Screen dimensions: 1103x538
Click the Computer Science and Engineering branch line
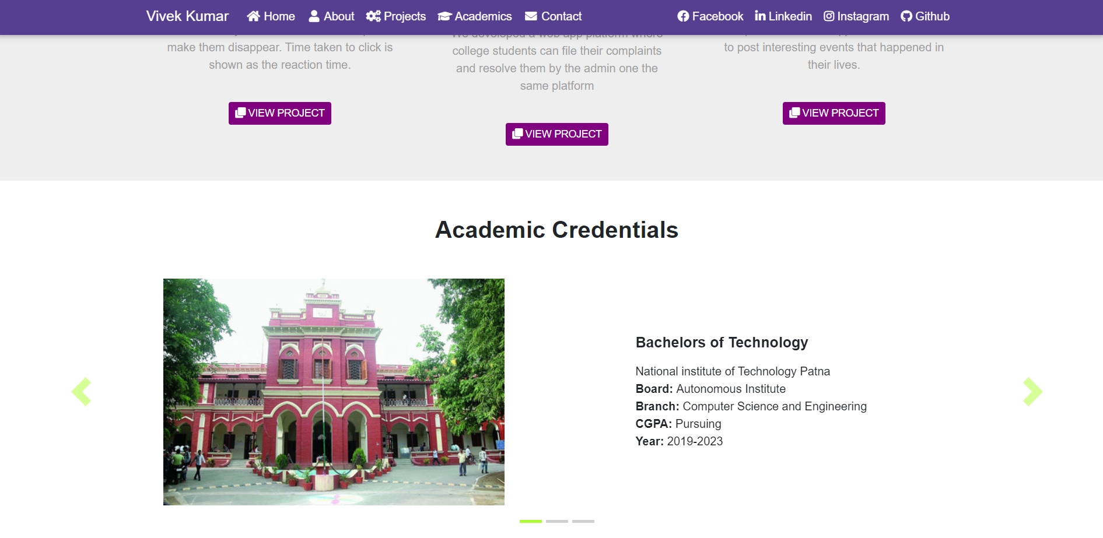coord(751,406)
